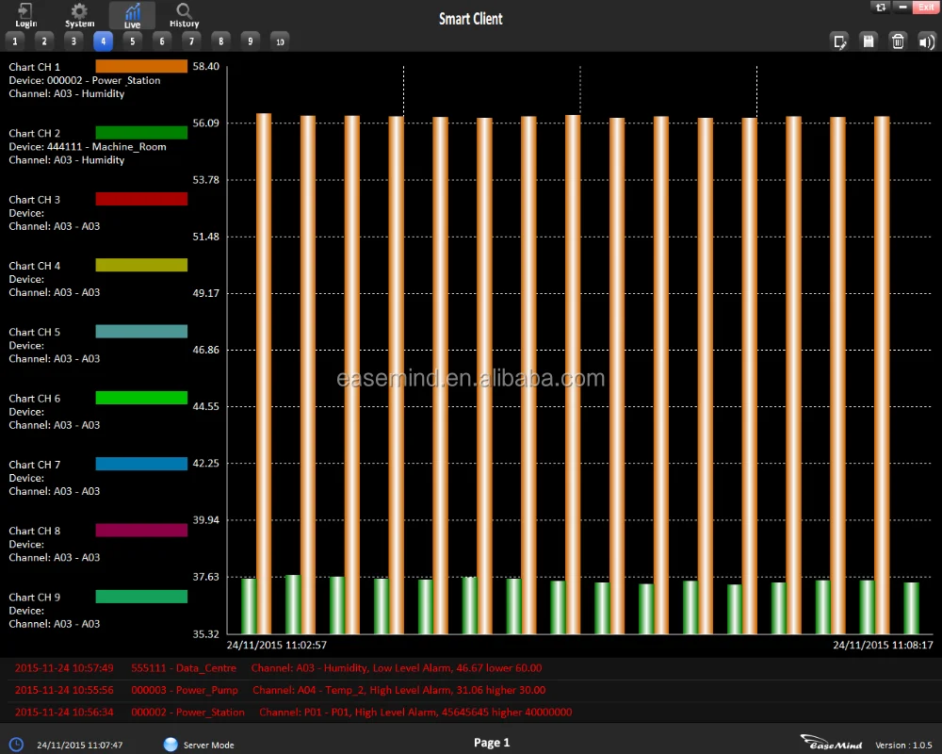Click the edit chart pencil icon
Screen dimensions: 942x754
tap(839, 41)
